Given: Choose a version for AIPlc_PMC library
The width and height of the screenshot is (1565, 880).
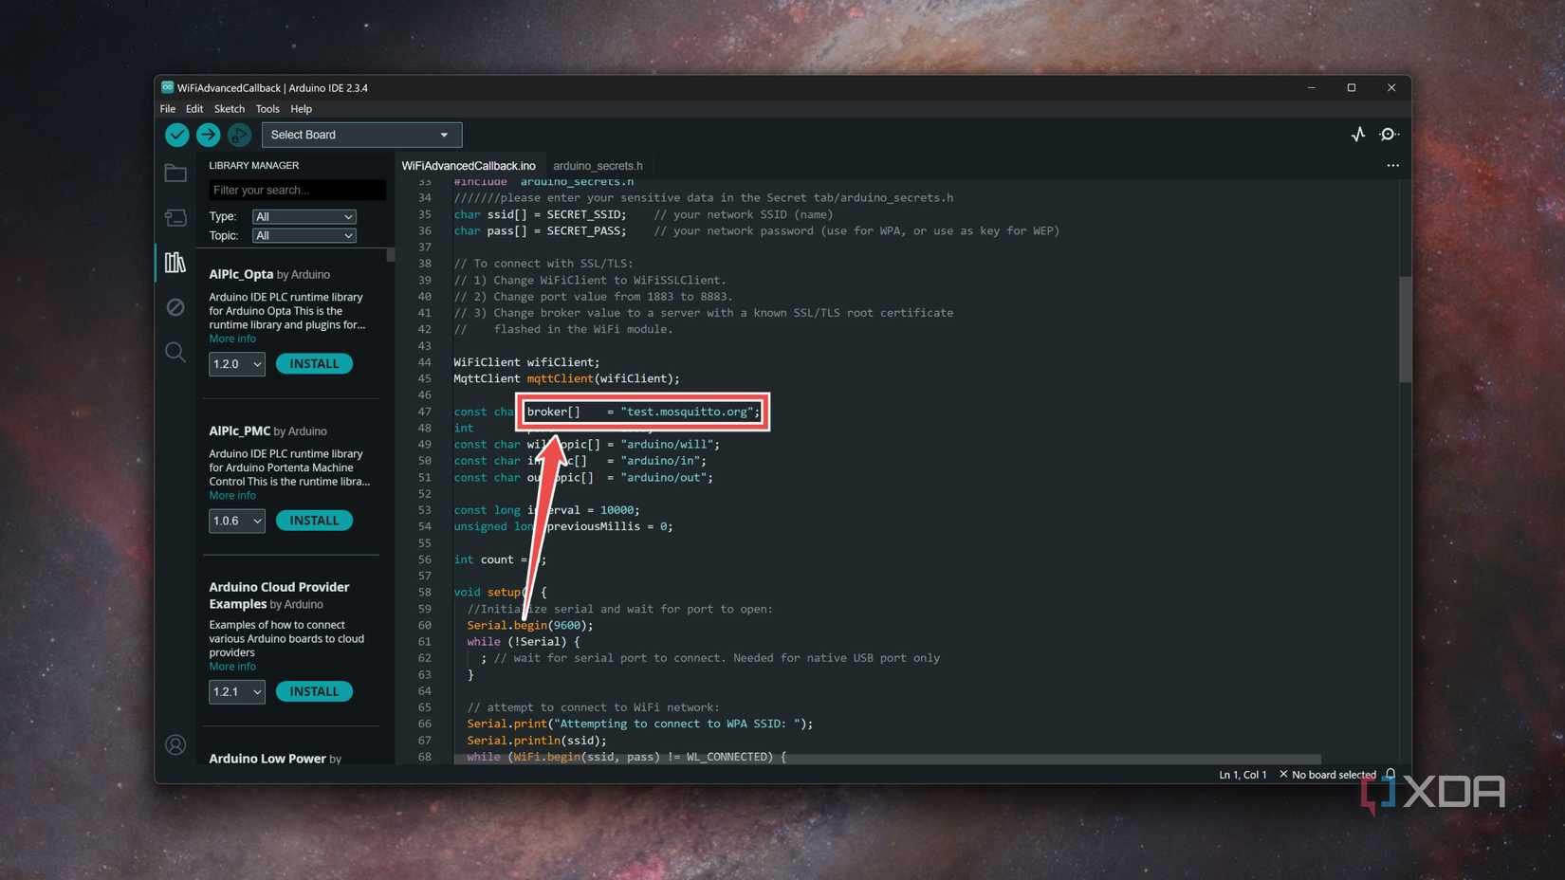Looking at the screenshot, I should [236, 520].
